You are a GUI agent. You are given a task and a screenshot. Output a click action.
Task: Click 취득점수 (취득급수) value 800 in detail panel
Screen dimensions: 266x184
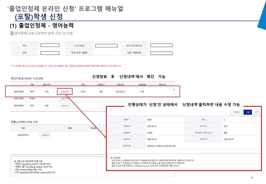click(x=225, y=133)
